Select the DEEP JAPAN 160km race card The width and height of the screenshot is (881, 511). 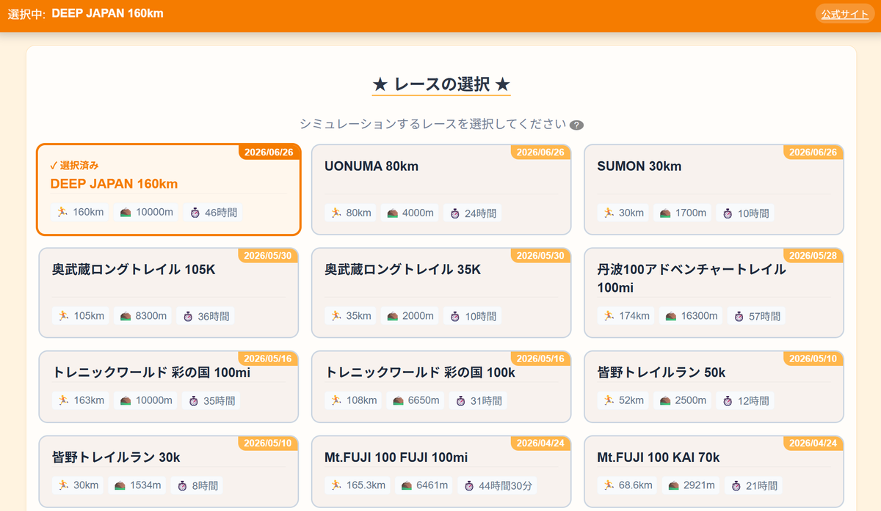(169, 189)
